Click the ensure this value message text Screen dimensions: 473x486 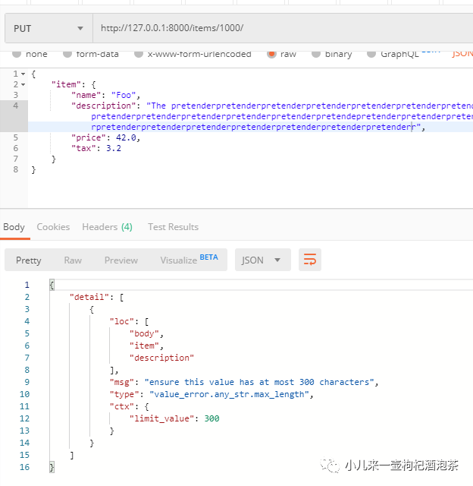[259, 382]
